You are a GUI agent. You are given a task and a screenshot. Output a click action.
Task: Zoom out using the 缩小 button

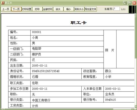point(69,9)
